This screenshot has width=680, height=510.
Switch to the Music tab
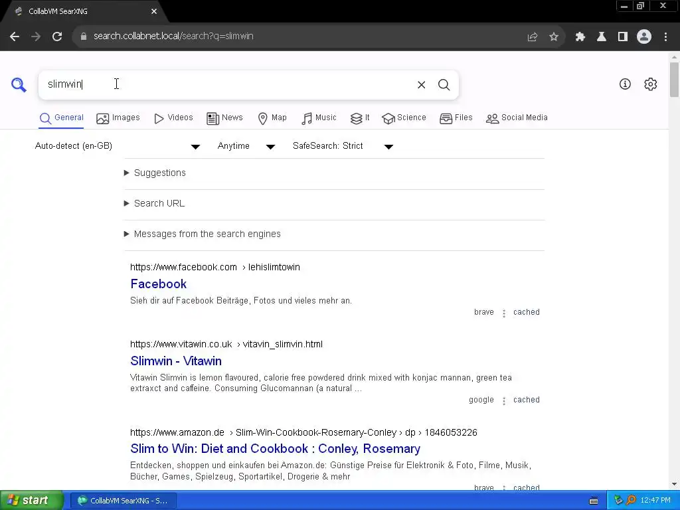pos(319,118)
